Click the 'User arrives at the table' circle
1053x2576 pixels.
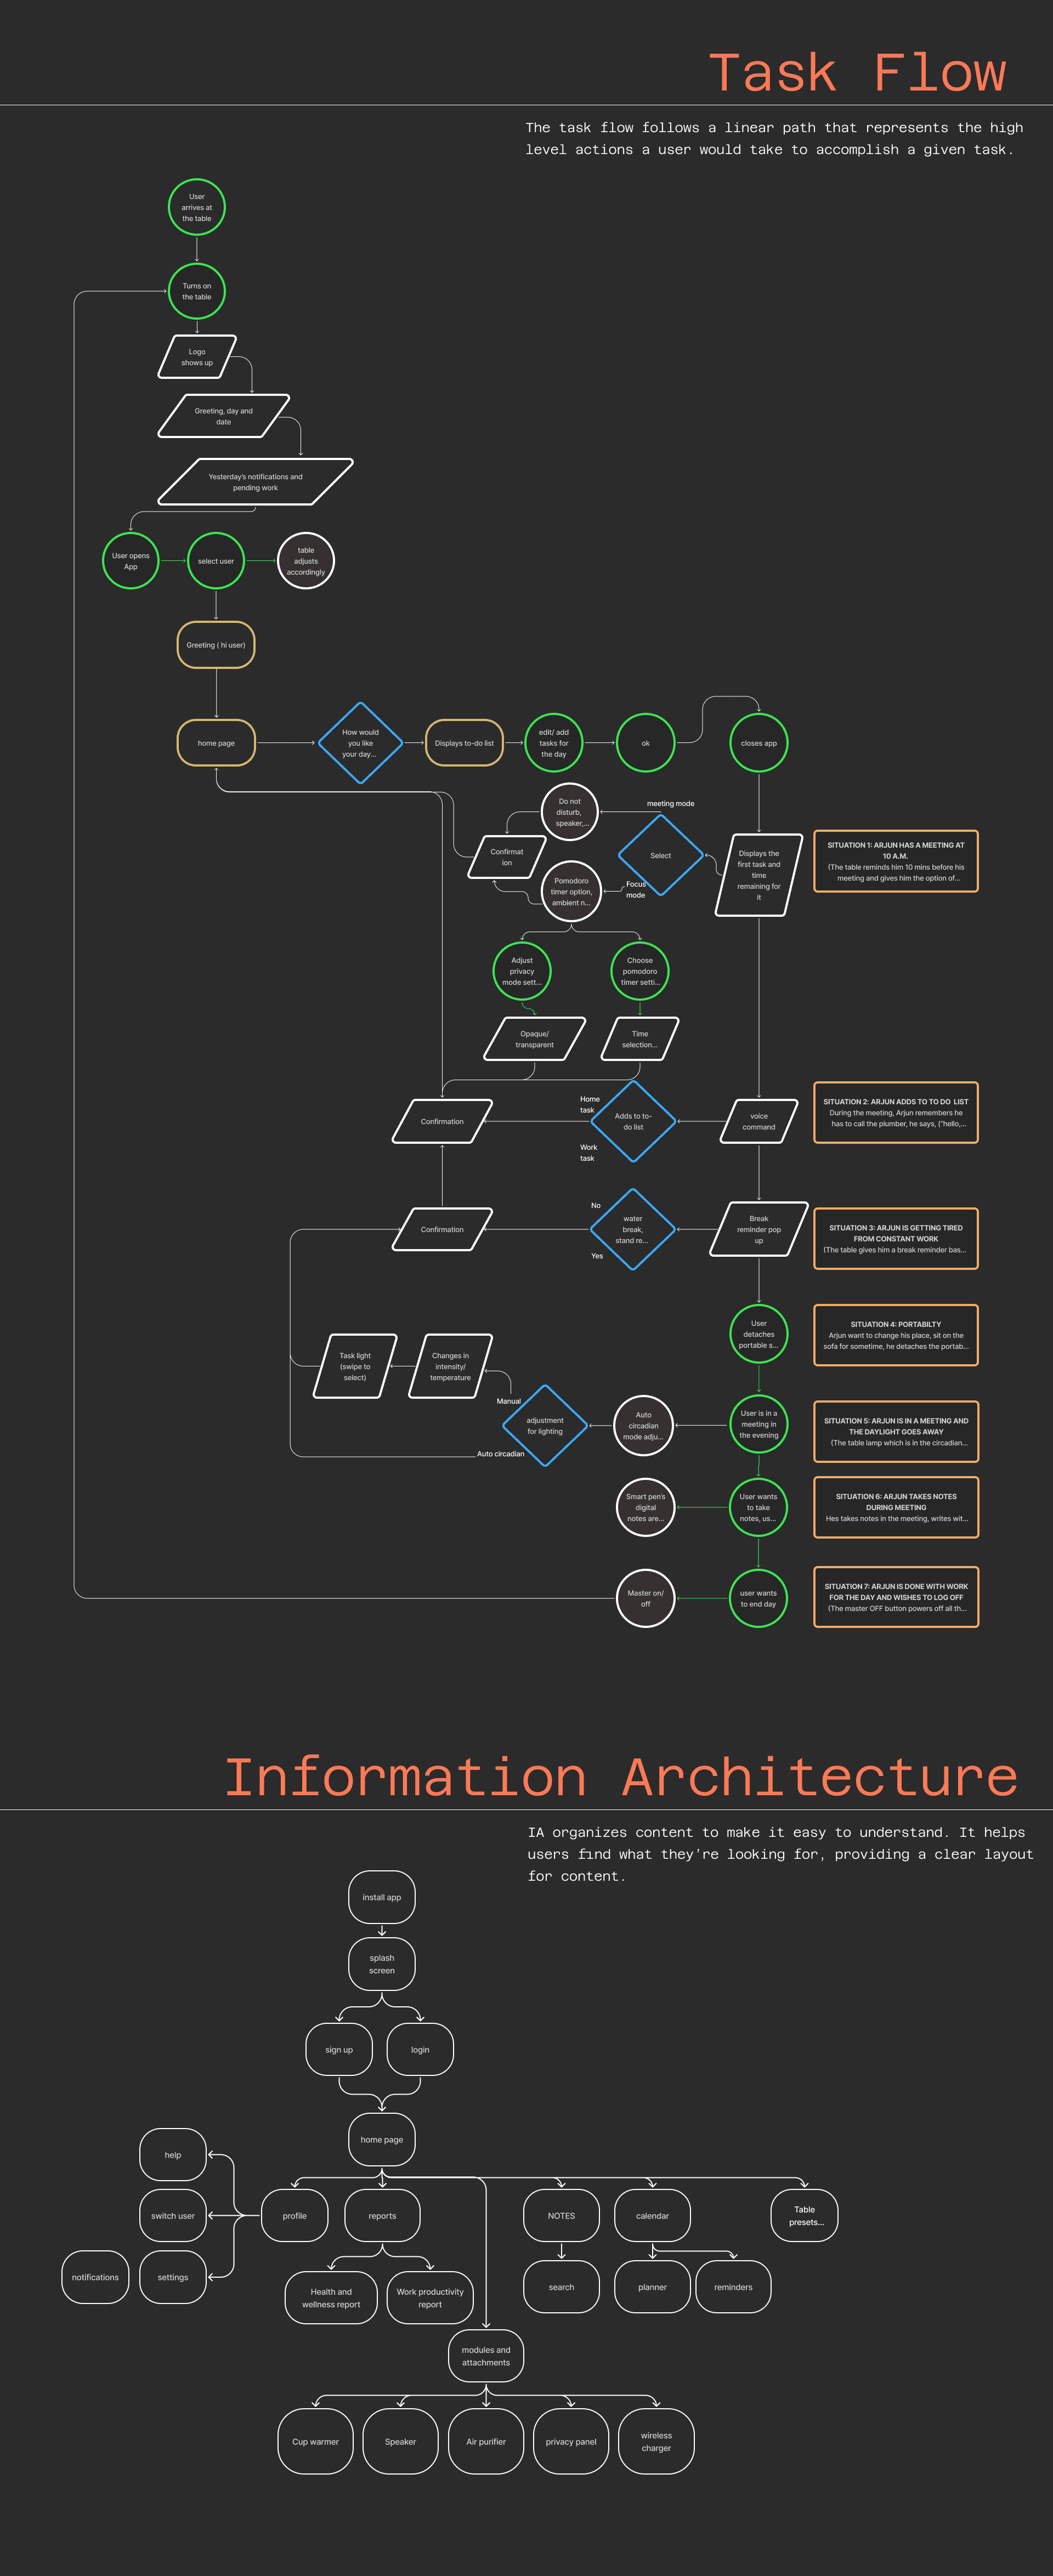click(x=196, y=207)
